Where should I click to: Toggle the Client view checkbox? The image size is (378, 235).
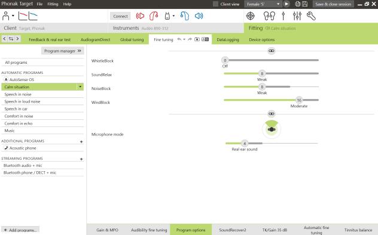pyautogui.click(x=215, y=4)
